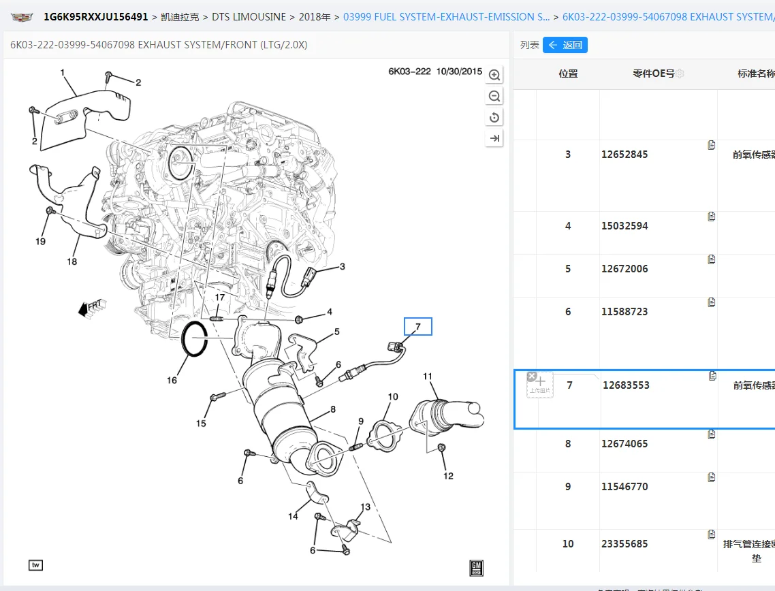Click callout number 10 by the gasket
The image size is (775, 591).
click(393, 397)
